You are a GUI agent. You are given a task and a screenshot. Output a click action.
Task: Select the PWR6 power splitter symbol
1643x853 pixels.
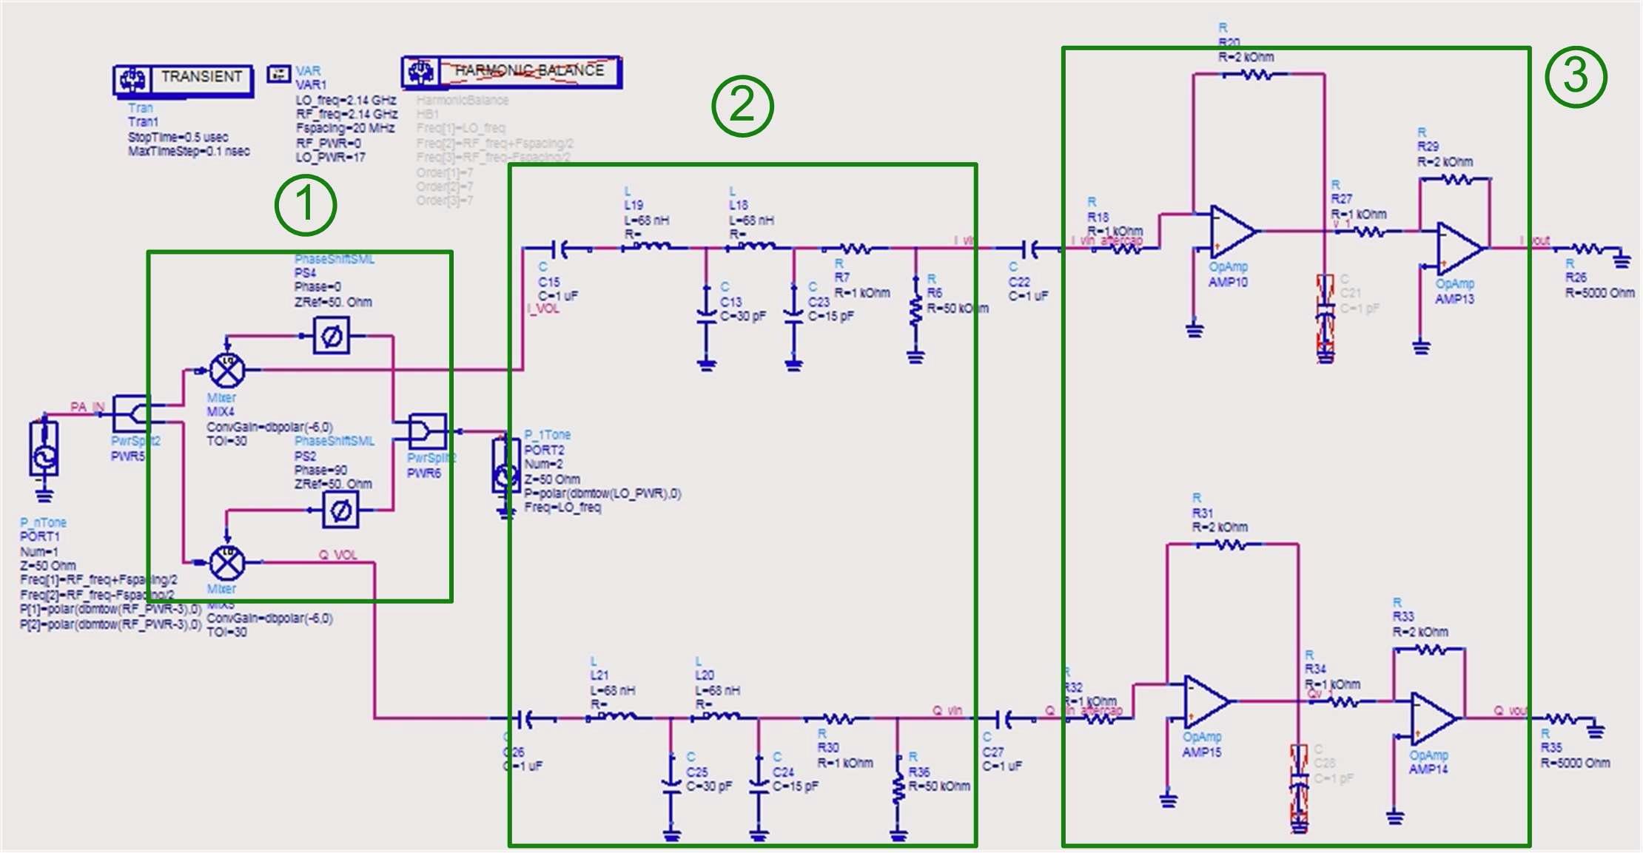428,431
